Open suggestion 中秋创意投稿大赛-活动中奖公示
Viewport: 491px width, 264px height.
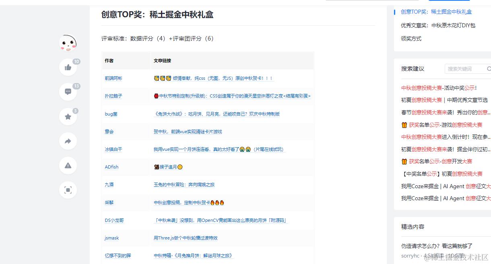pos(439,88)
